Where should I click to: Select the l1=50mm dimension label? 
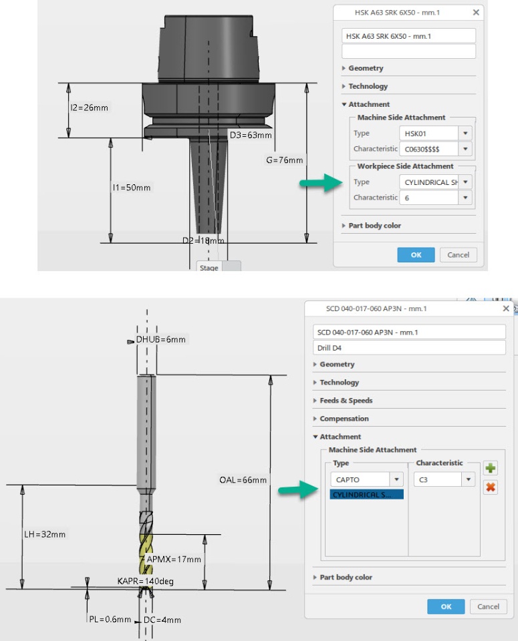pyautogui.click(x=132, y=188)
